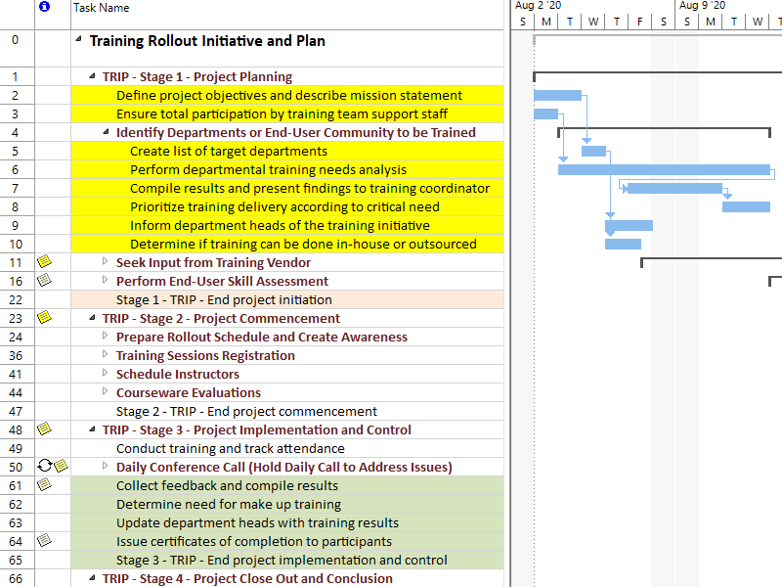Expand the Training Sessions Registration subtasks
782x587 pixels.
[105, 355]
